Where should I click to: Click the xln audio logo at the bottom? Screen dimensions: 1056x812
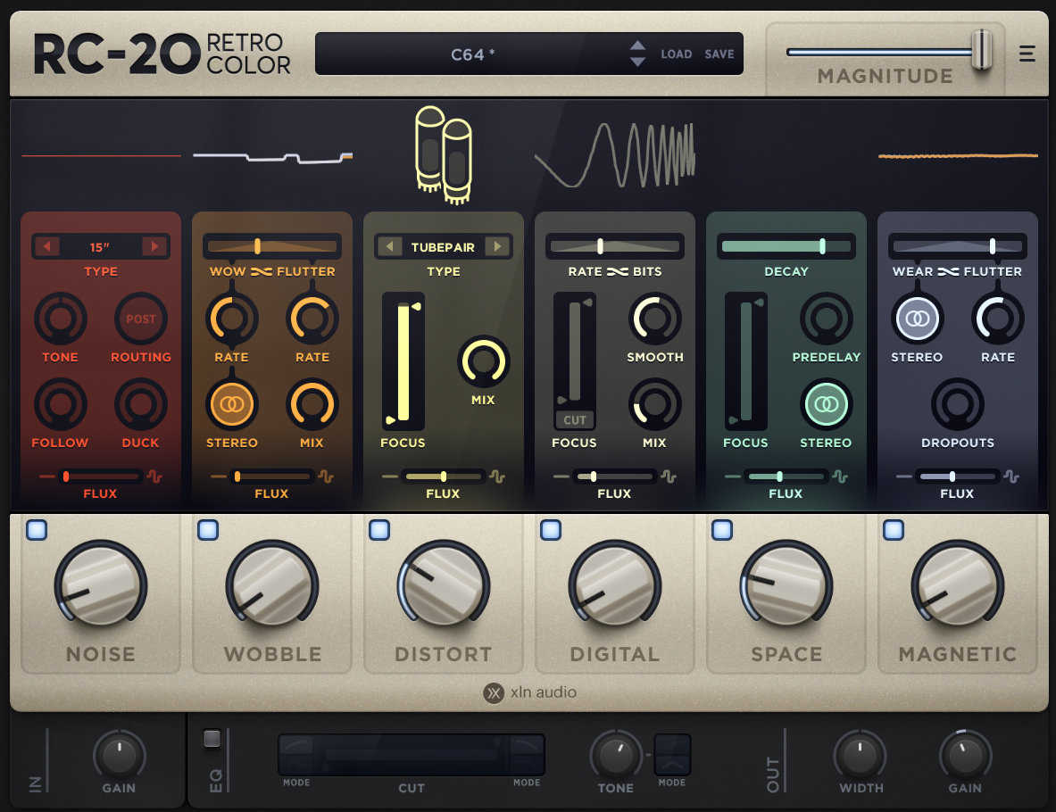click(x=528, y=692)
